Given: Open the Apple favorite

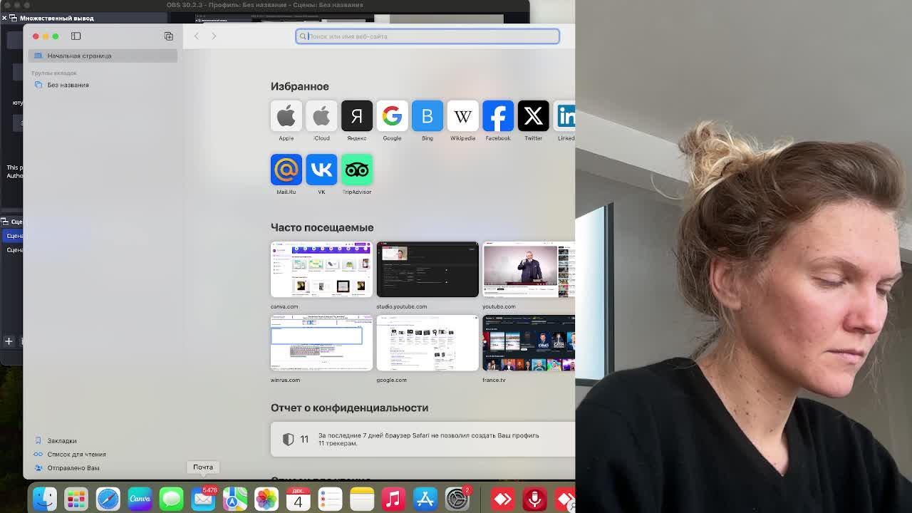Looking at the screenshot, I should click(x=286, y=115).
